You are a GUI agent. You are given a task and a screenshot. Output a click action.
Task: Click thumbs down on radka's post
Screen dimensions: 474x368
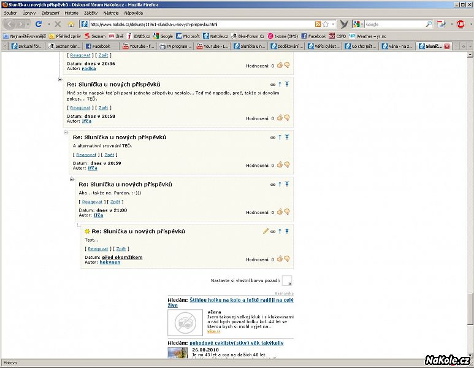[x=286, y=64]
